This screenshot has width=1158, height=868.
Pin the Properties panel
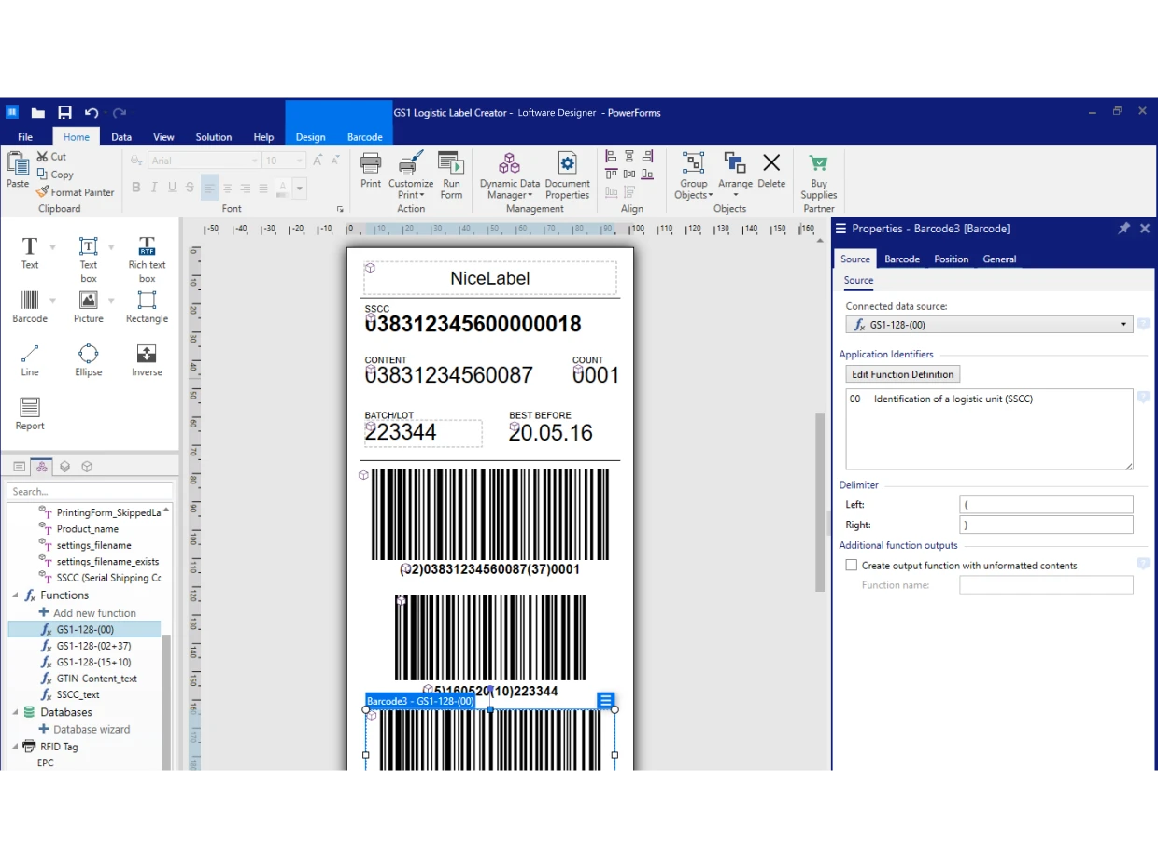pos(1123,229)
